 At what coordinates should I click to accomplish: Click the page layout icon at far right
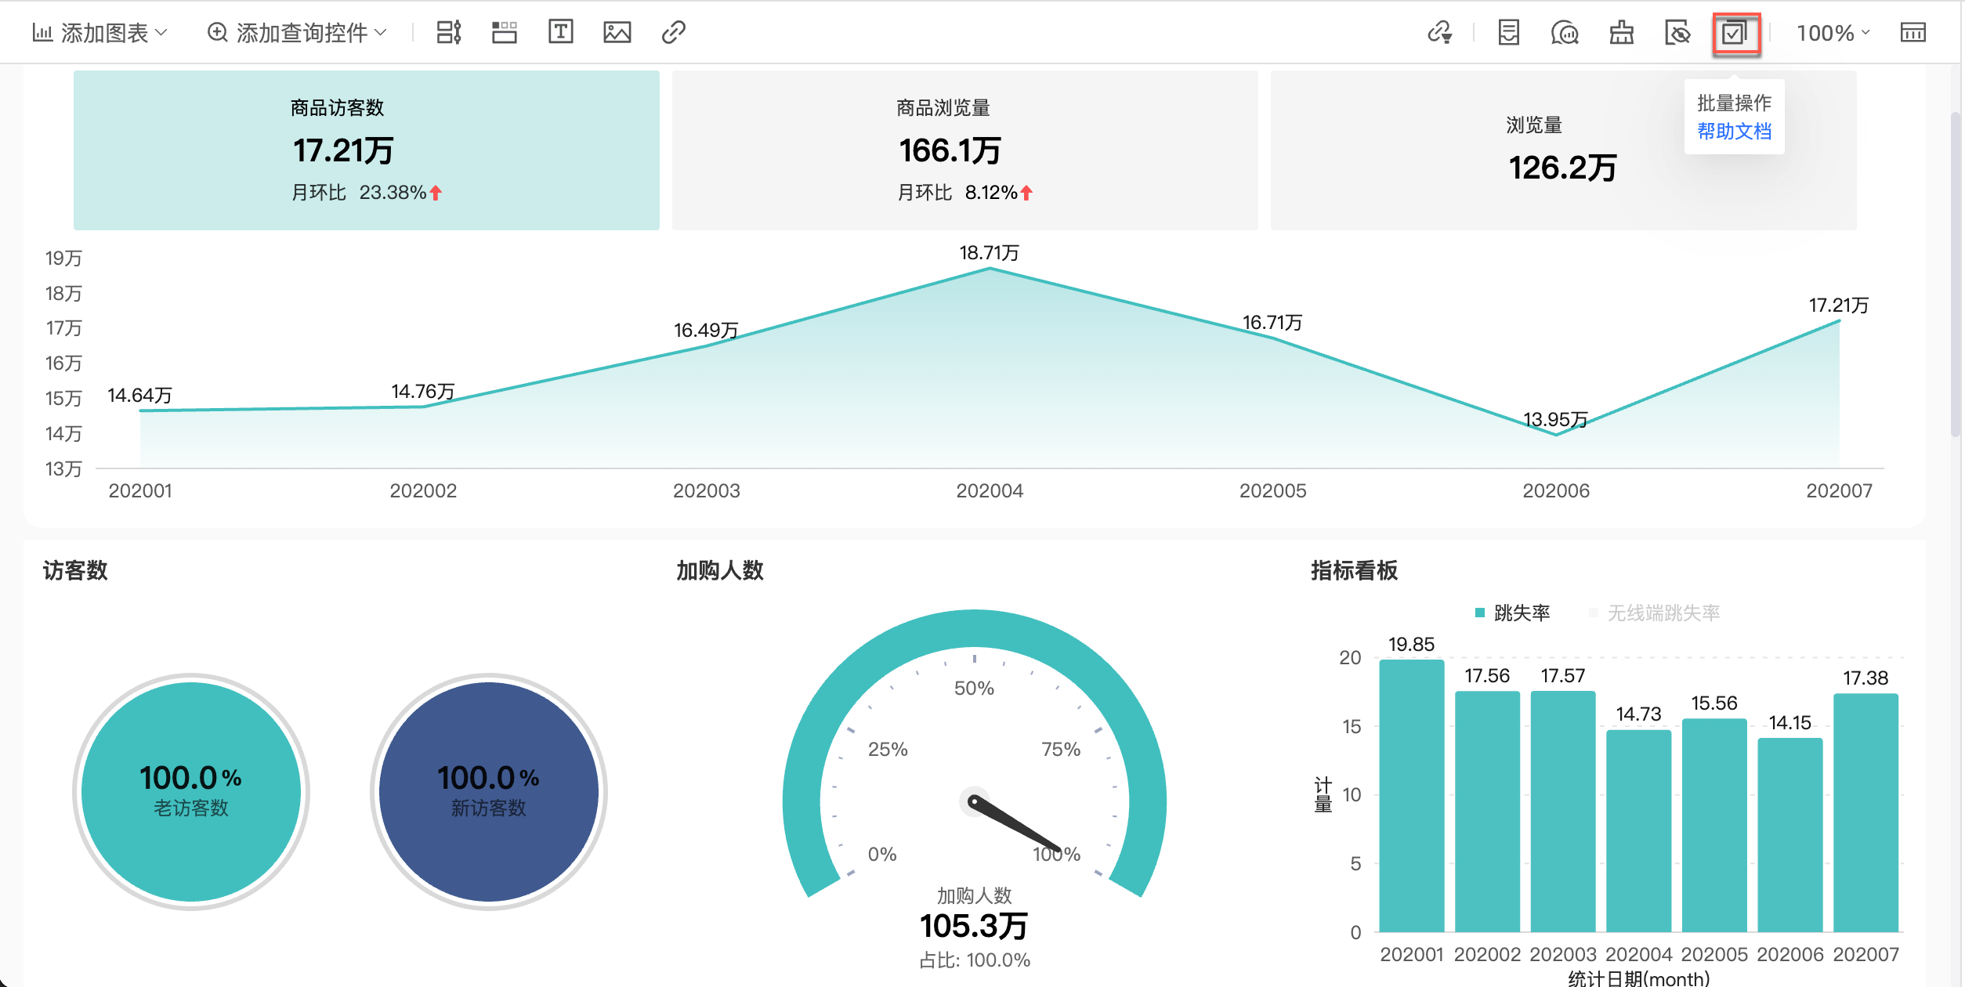pos(1913,33)
